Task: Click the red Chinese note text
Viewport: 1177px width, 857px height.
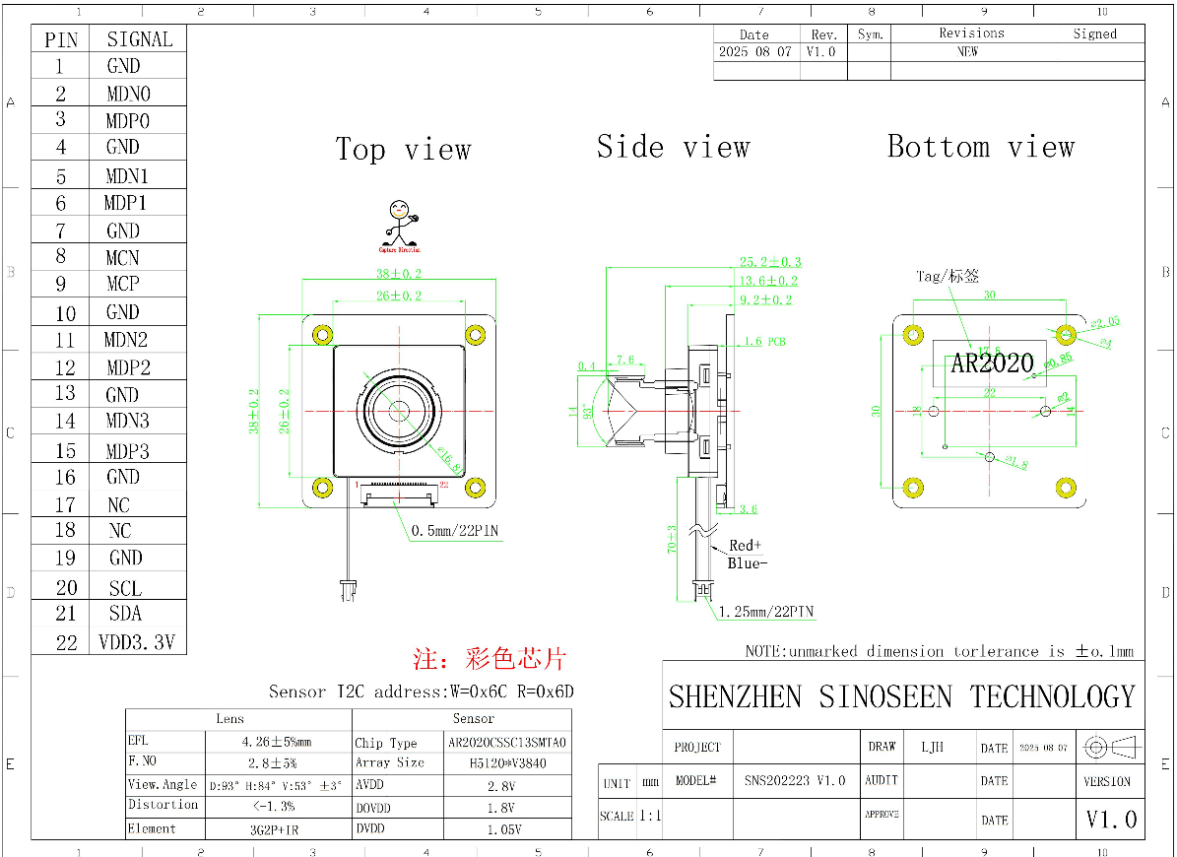Action: coord(490,658)
